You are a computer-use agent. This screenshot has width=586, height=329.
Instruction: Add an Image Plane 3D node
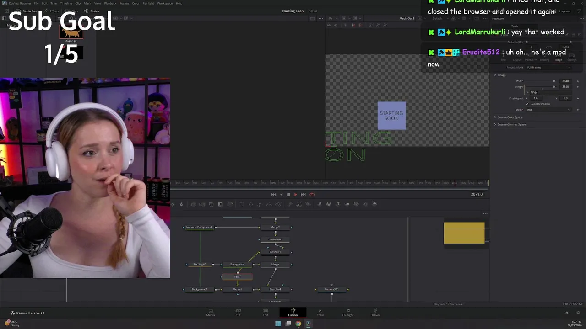click(x=320, y=204)
